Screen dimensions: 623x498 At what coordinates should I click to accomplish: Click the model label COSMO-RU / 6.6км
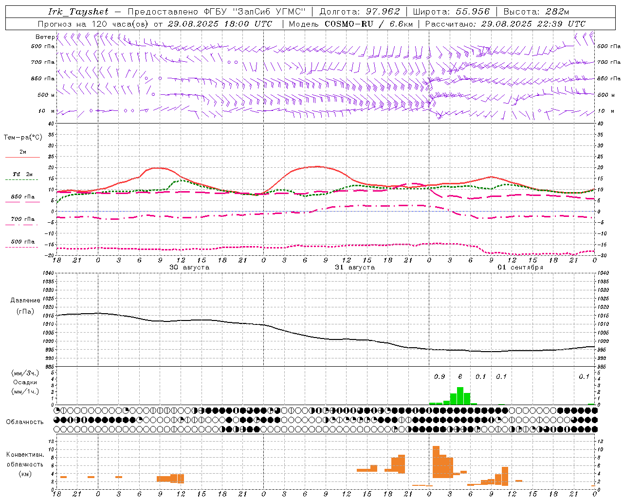pyautogui.click(x=369, y=24)
